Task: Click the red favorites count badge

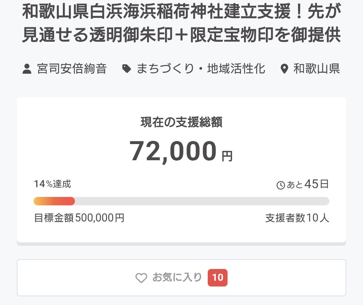Action: (217, 277)
